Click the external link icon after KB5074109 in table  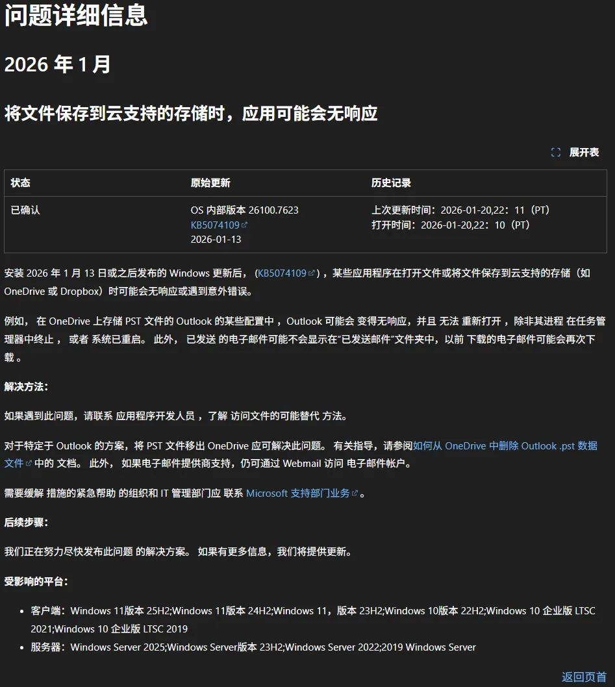(x=245, y=225)
